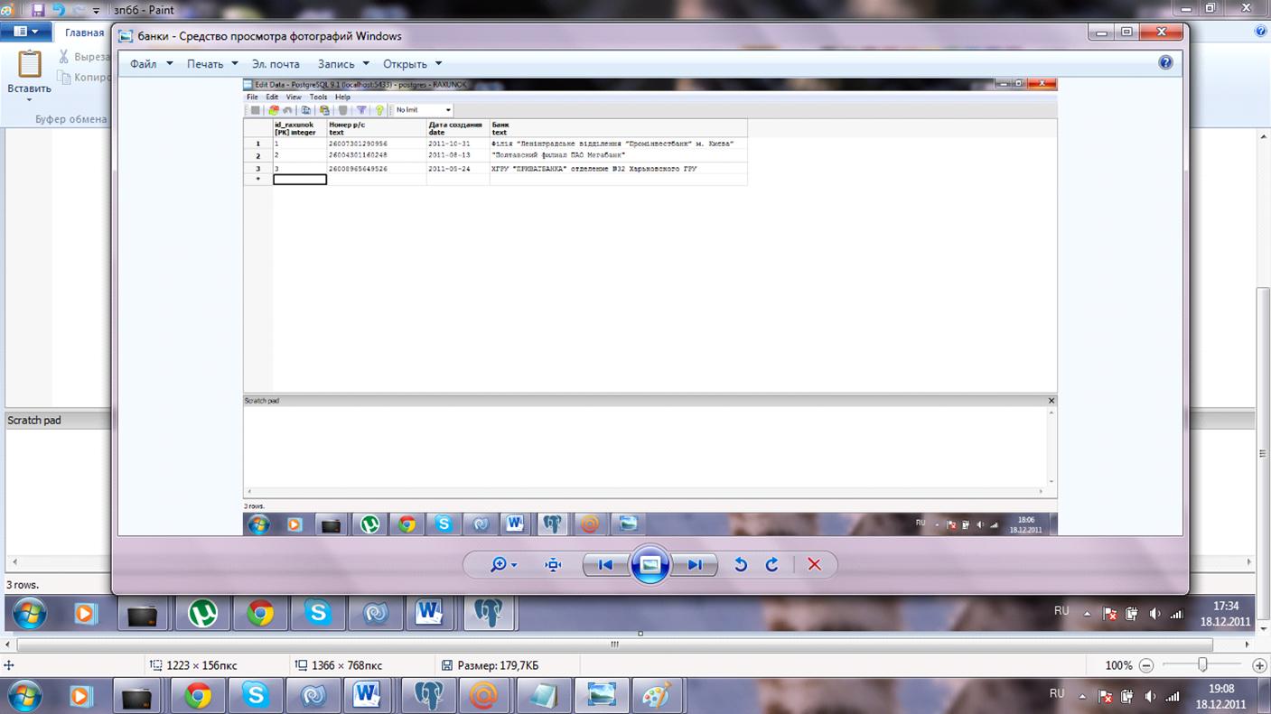
Task: Click the Paint zoom slider handle
Action: pos(1202,665)
